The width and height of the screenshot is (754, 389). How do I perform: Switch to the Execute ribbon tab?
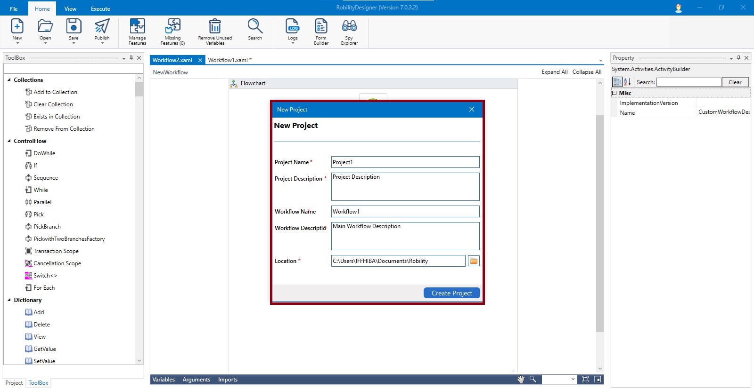pyautogui.click(x=100, y=9)
